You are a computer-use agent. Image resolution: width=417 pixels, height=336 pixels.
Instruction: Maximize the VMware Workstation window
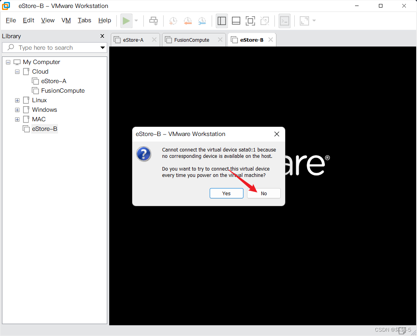[380, 6]
